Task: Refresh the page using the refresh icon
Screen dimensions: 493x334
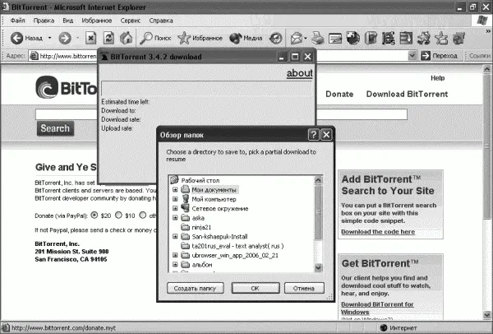Action: click(108, 38)
